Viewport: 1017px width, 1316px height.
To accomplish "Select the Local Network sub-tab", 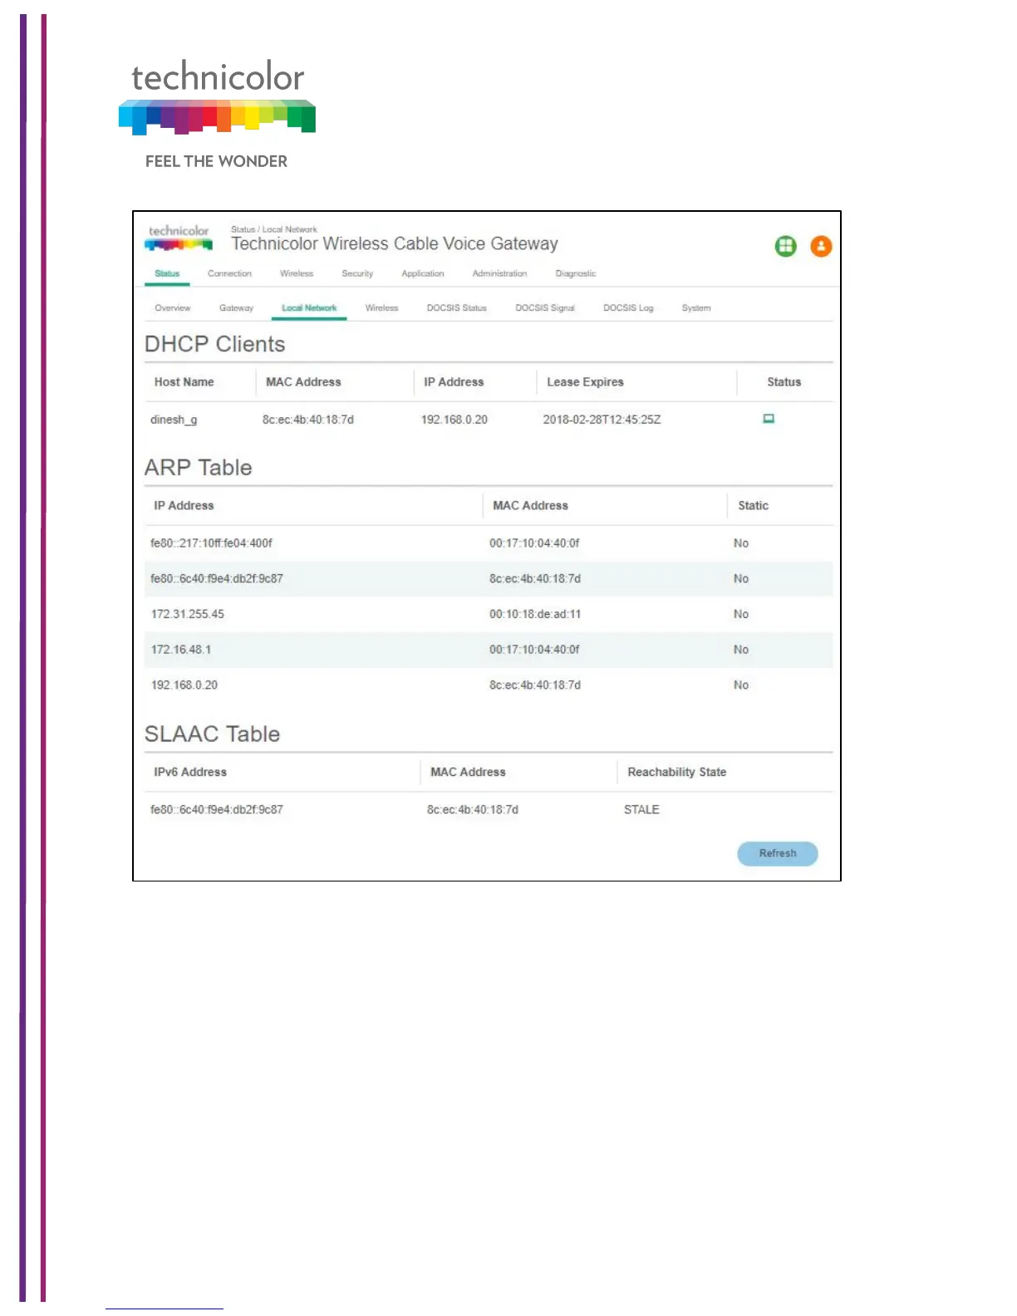I will (309, 308).
